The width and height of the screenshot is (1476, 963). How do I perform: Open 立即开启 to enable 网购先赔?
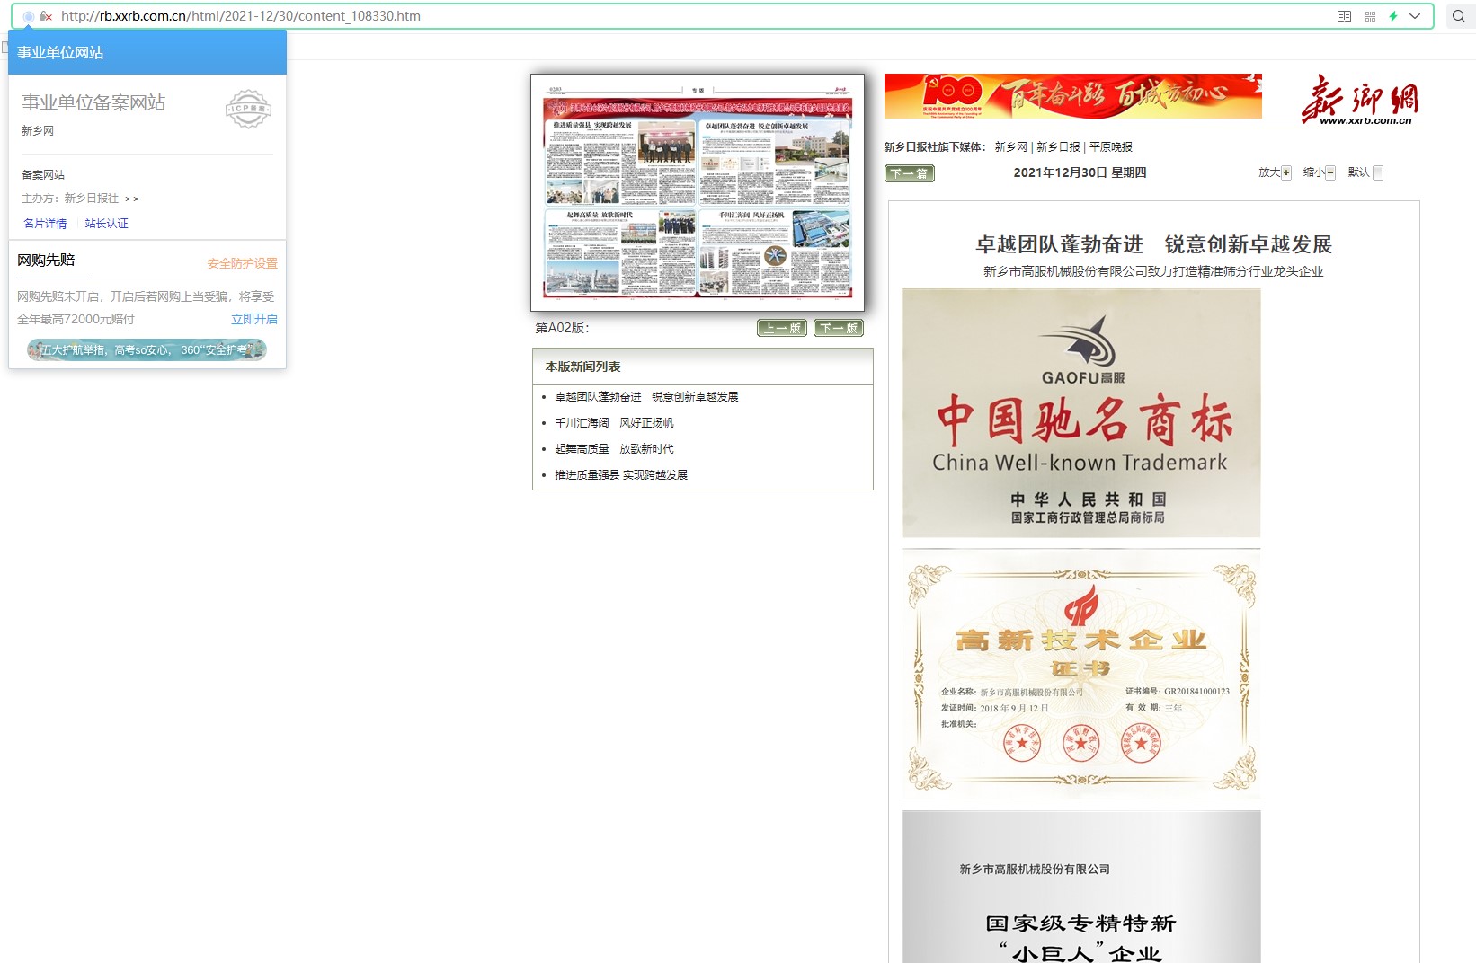pyautogui.click(x=253, y=319)
